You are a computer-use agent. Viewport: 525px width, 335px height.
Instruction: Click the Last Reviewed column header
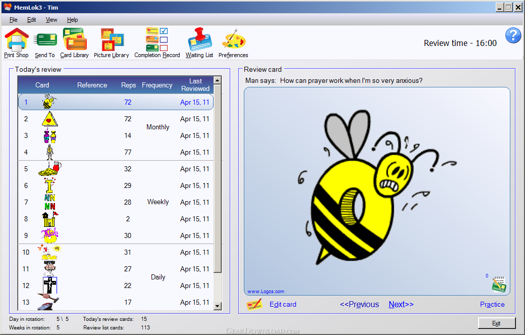[x=195, y=85]
